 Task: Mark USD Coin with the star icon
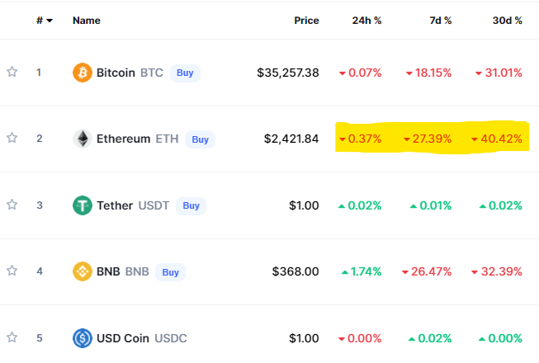(12, 337)
